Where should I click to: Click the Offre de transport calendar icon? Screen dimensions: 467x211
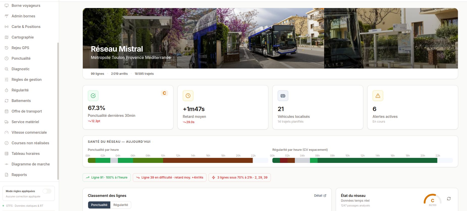tap(7, 111)
